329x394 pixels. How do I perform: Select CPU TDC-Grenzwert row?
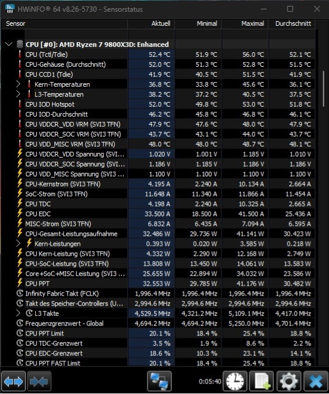(165, 343)
